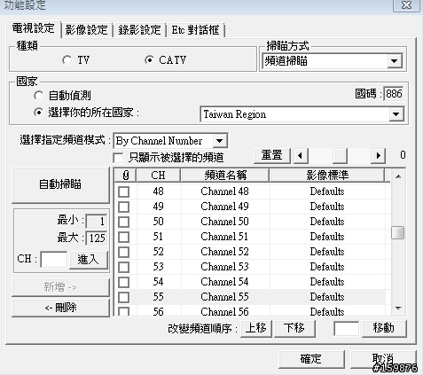The height and width of the screenshot is (375, 423).
Task: Click the <- 刪除 delete button
Action: tap(60, 308)
